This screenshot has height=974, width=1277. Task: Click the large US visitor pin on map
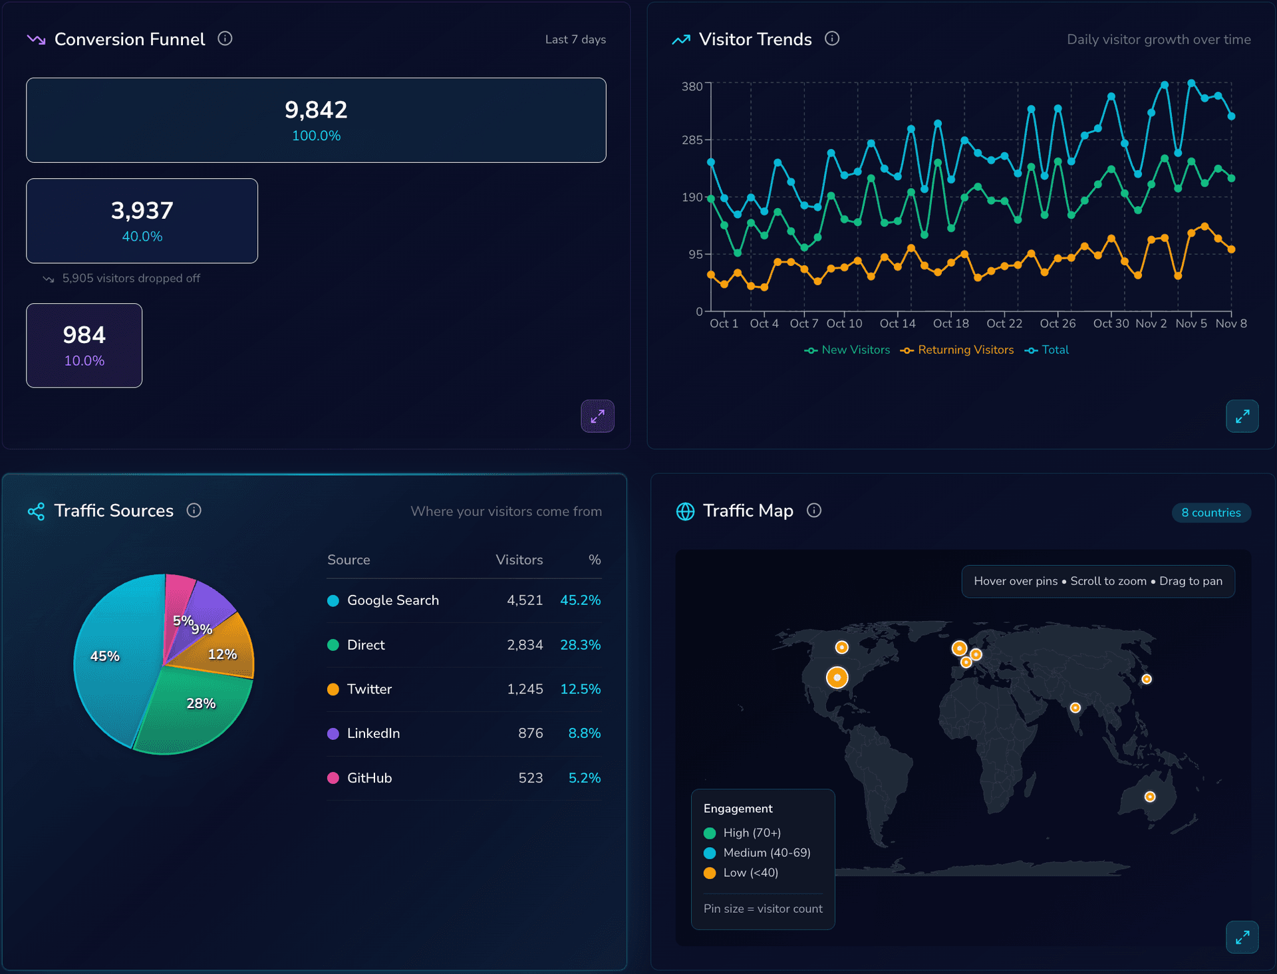837,677
